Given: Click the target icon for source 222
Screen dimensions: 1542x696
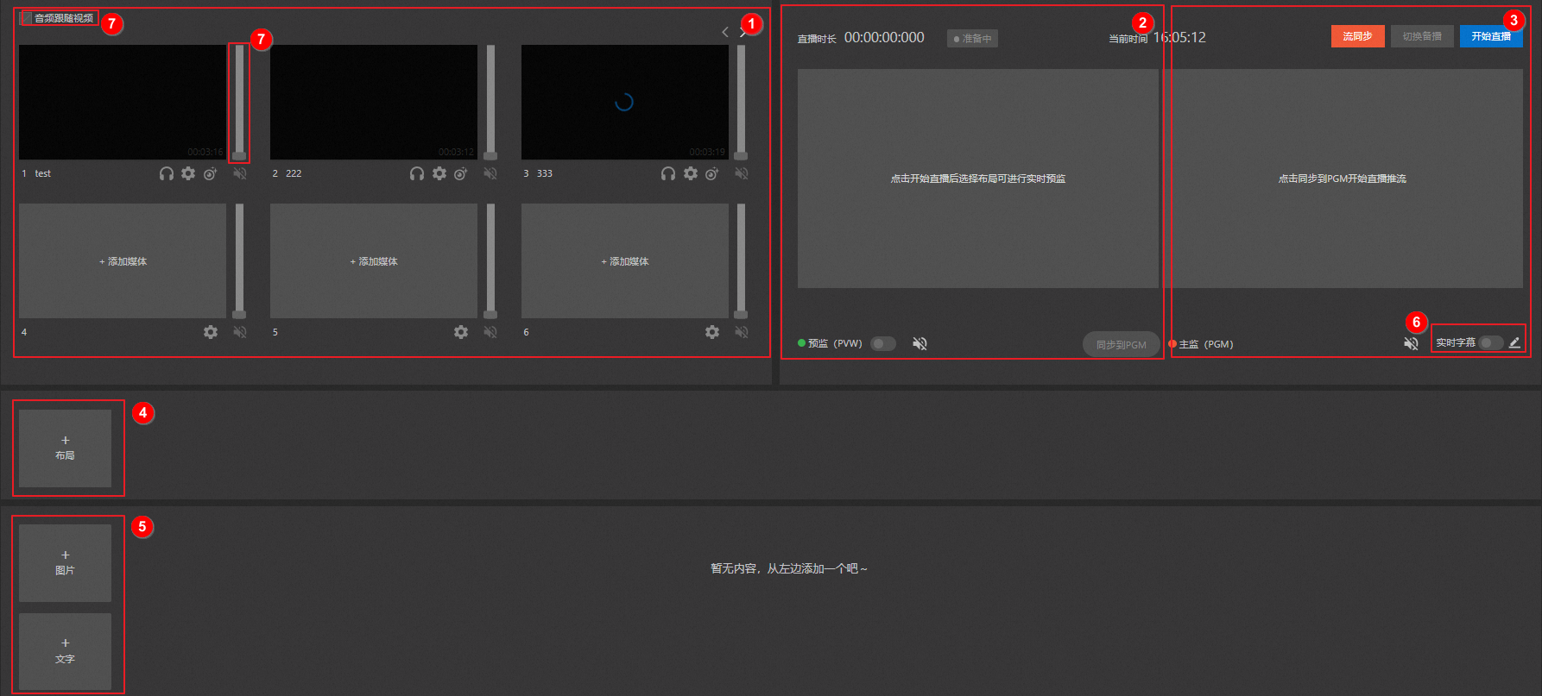Looking at the screenshot, I should 461,173.
